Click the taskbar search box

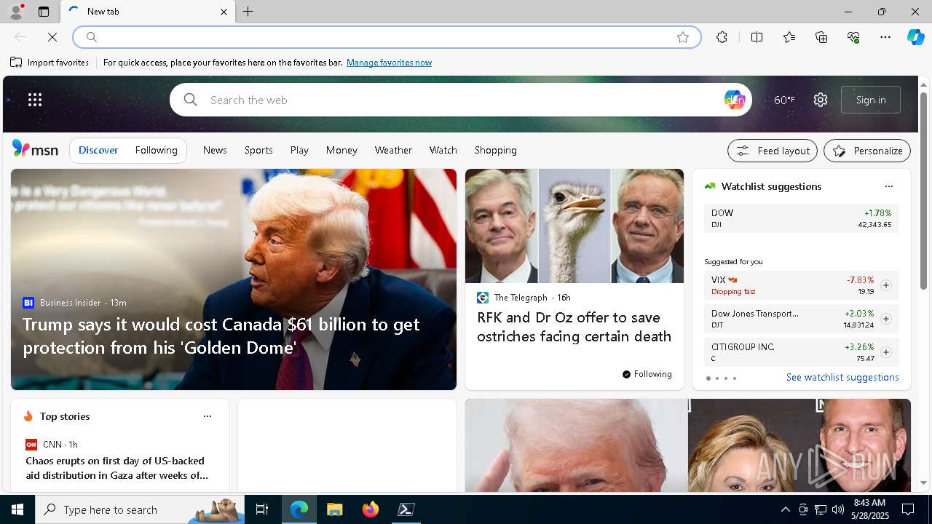point(140,509)
